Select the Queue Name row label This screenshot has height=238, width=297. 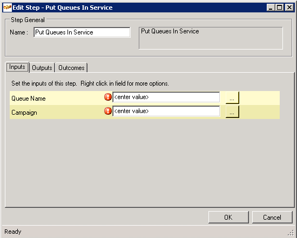point(29,99)
